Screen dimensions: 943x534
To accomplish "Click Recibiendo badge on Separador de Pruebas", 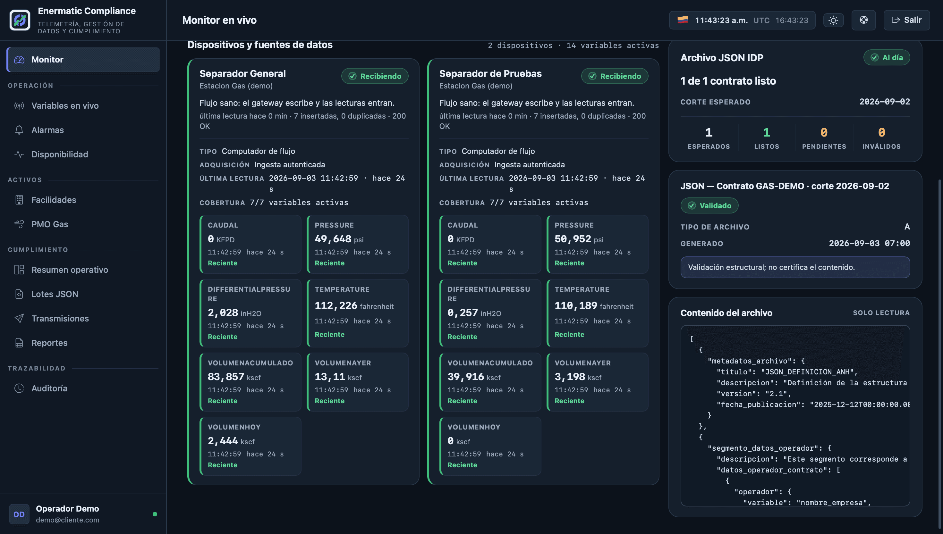I will click(x=615, y=76).
